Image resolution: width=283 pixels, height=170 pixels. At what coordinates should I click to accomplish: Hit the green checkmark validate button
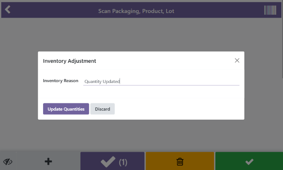click(x=249, y=162)
